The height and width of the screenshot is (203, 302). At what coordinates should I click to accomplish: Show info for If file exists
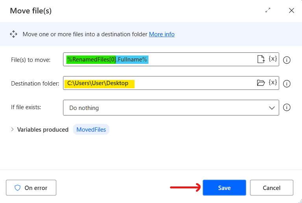[x=287, y=108]
